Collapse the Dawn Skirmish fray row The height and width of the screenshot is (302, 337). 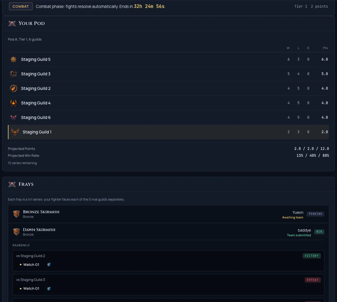[x=168, y=232]
